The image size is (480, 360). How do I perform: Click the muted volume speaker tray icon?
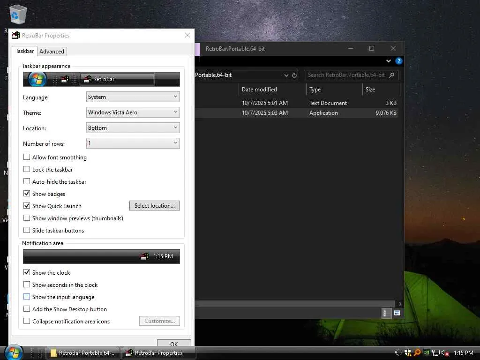[x=445, y=353]
